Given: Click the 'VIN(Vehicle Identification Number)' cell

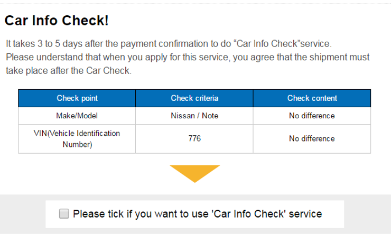Looking at the screenshot, I should tap(77, 138).
